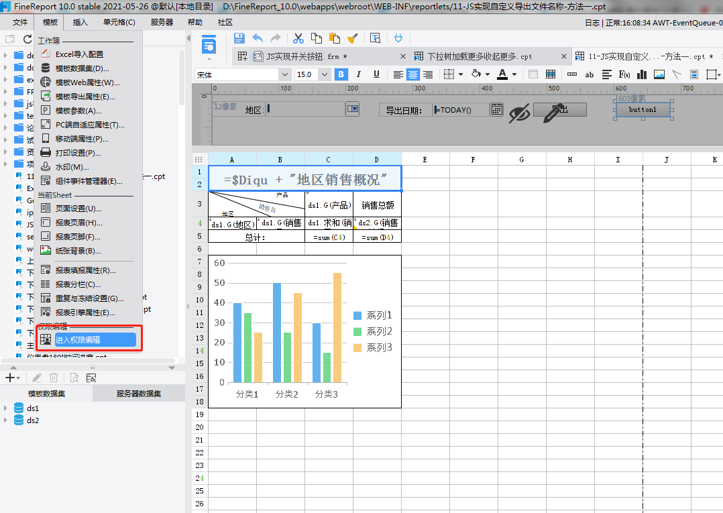Paste from clipboard
Screen dimensions: 723x513
click(x=334, y=38)
